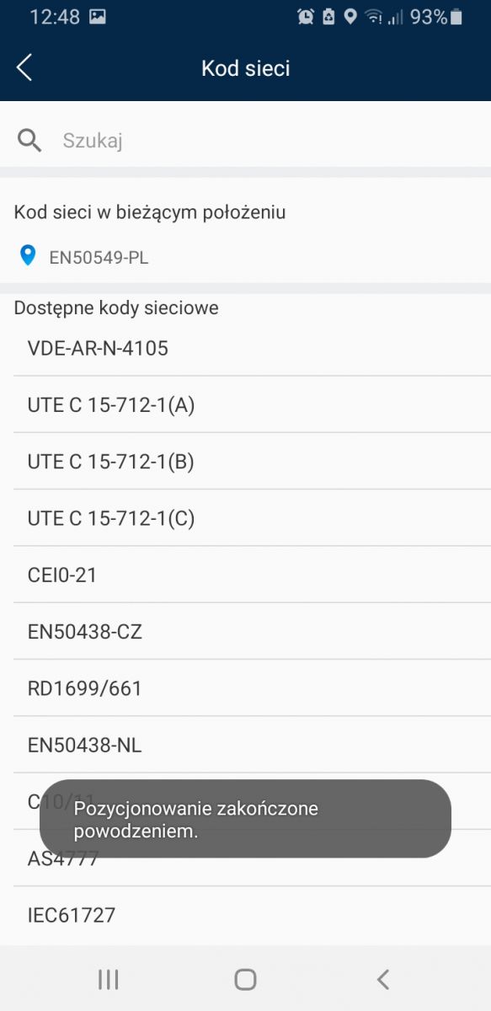Tap the positioning success toast message
491x1011 pixels.
(245, 819)
